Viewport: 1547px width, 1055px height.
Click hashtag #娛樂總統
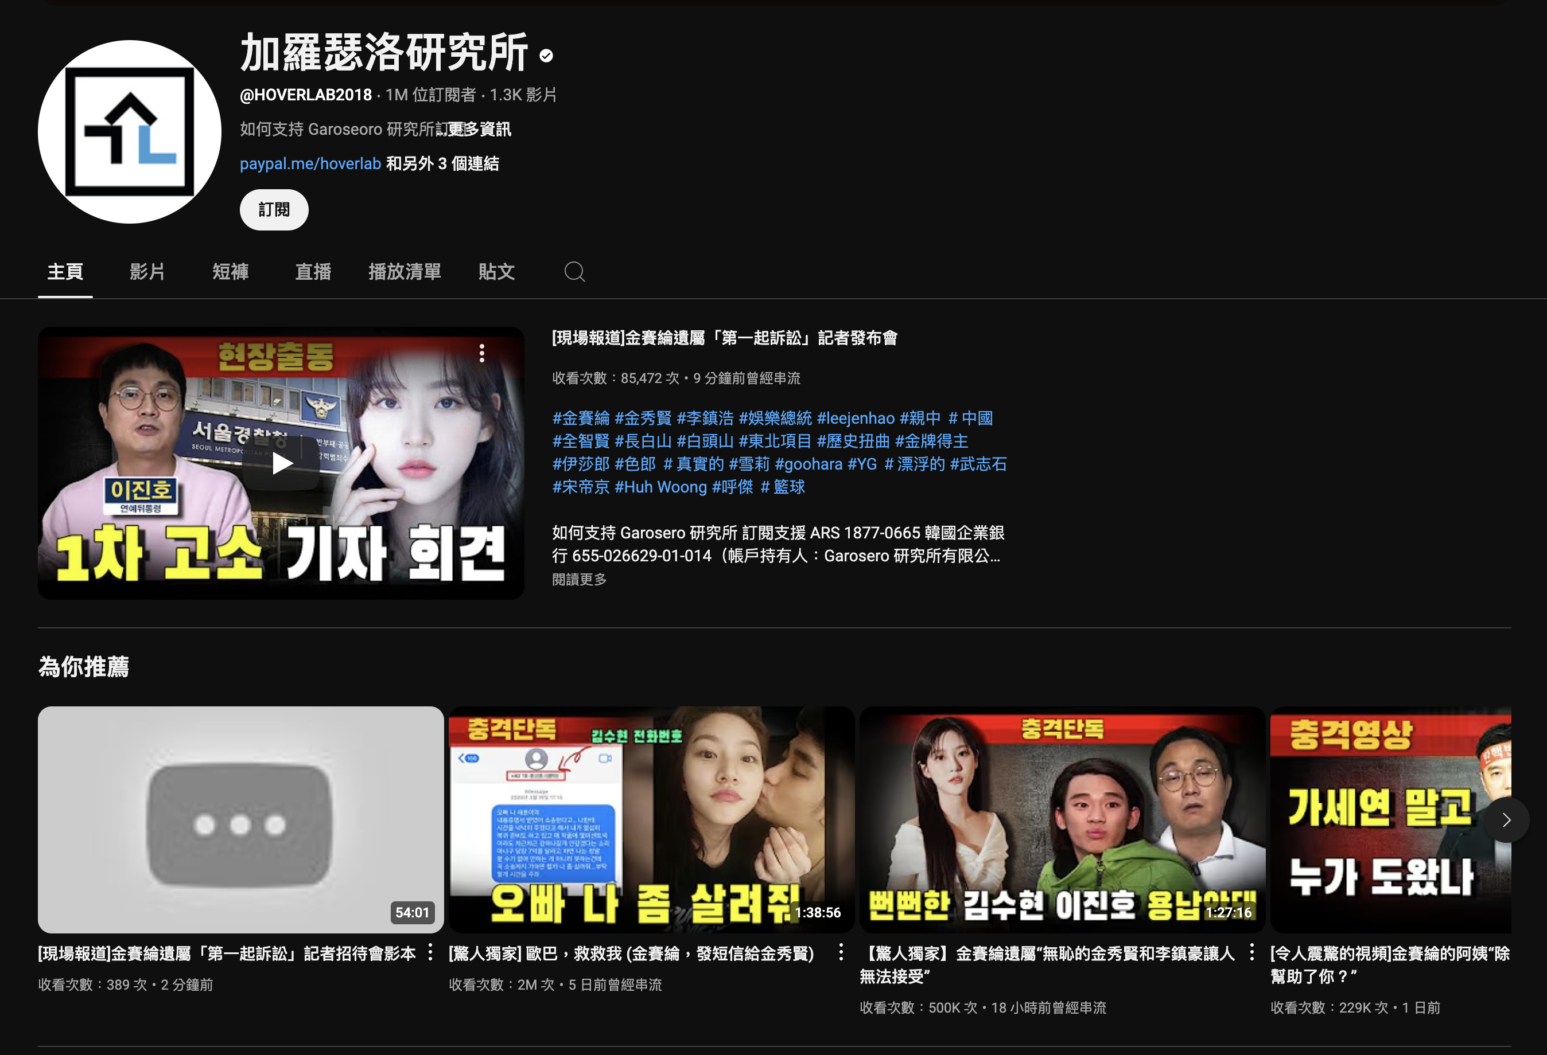point(775,419)
